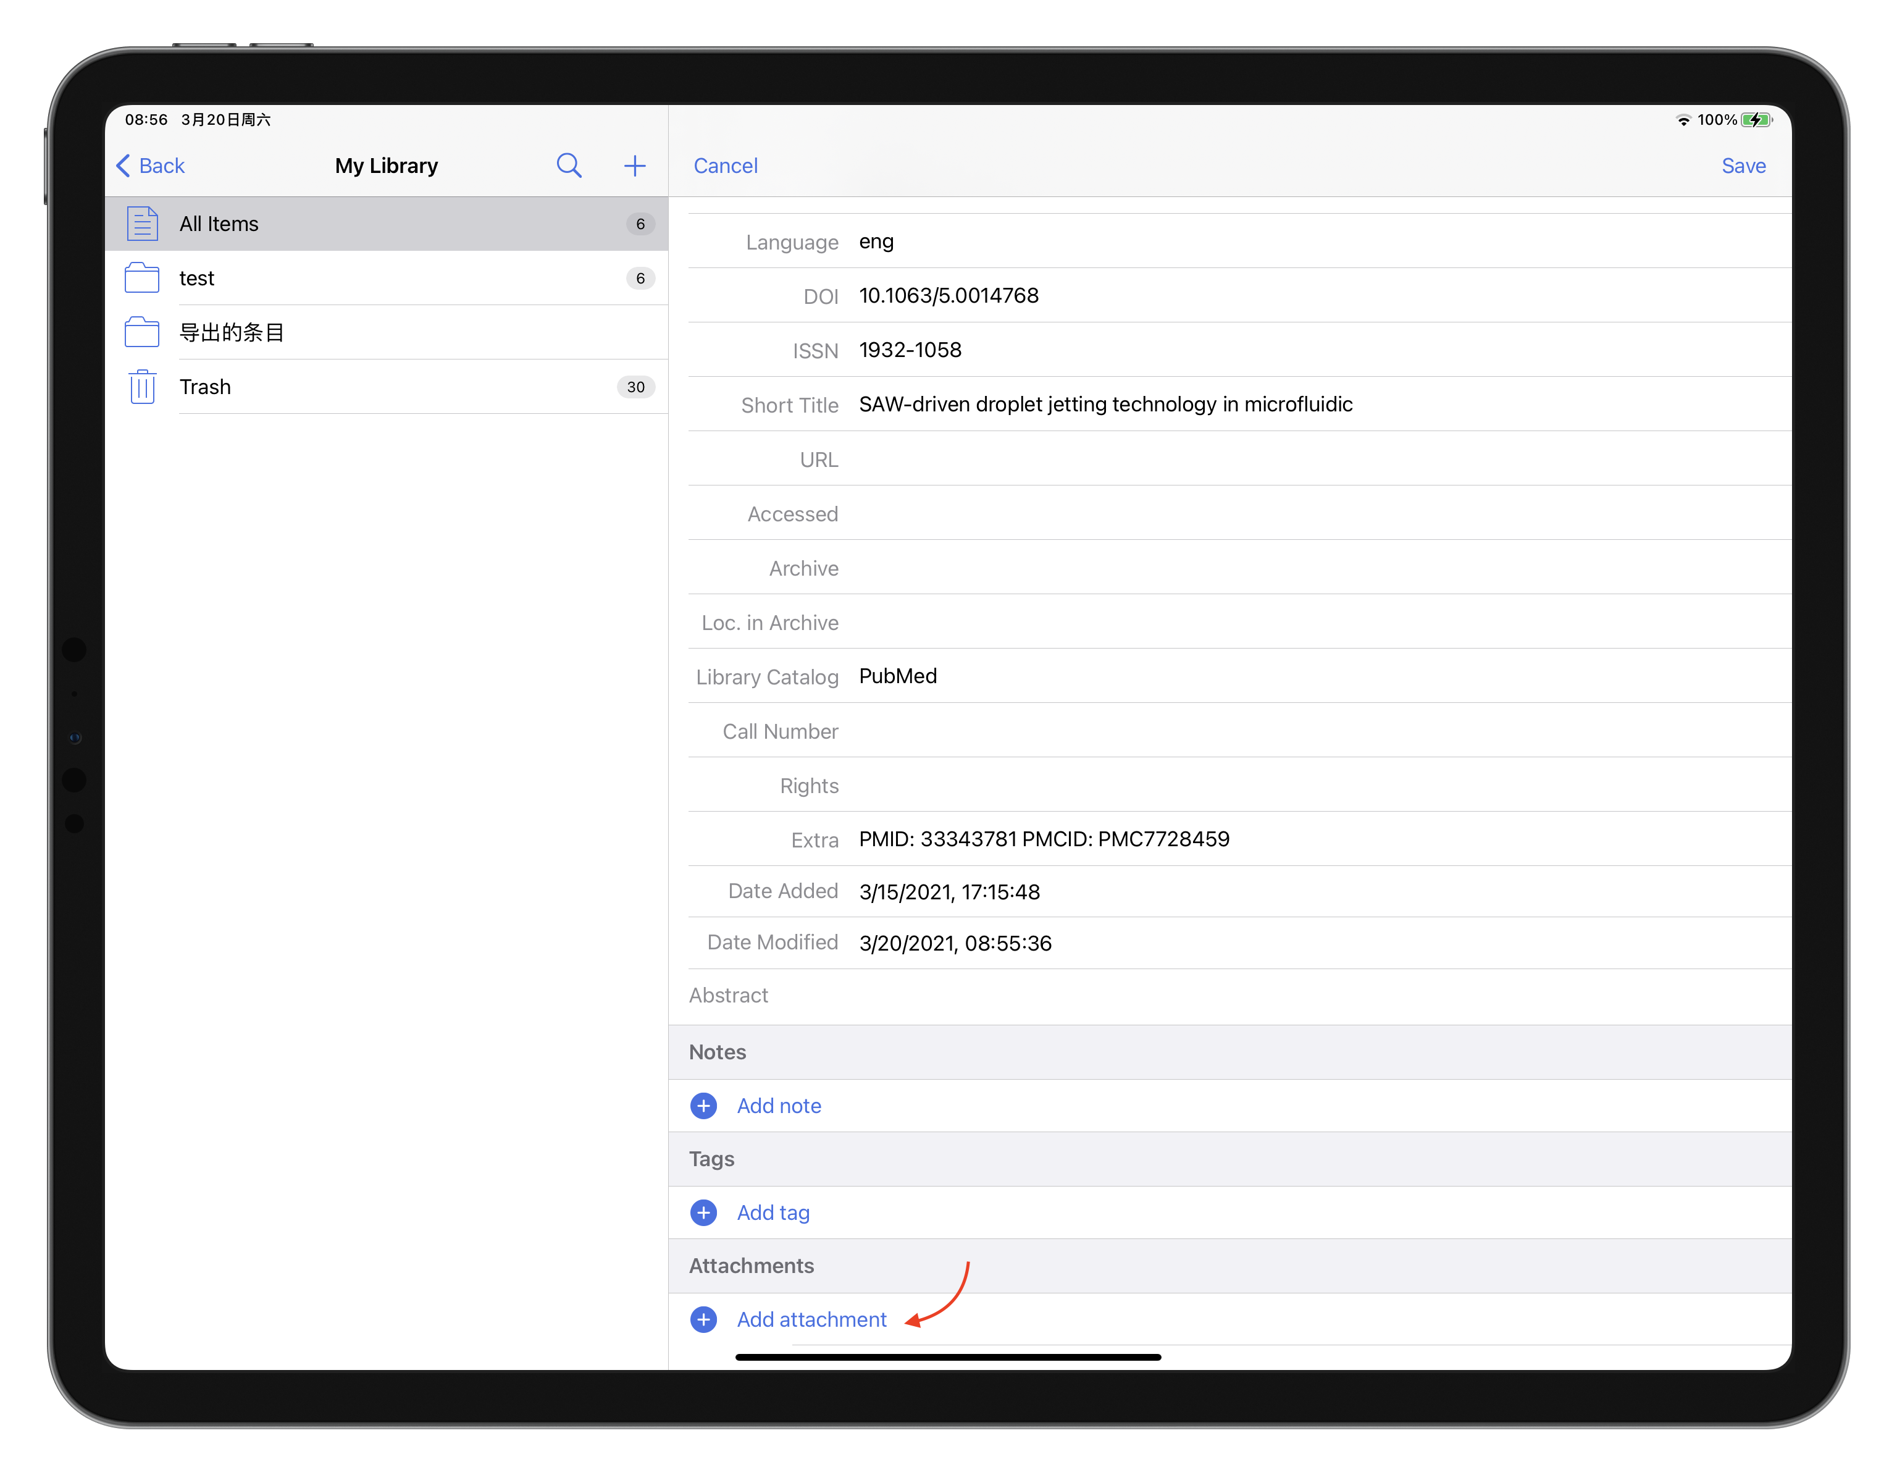Image resolution: width=1897 pixels, height=1475 pixels.
Task: Edit the DOI value 10.1063/5.0014768
Action: 948,296
